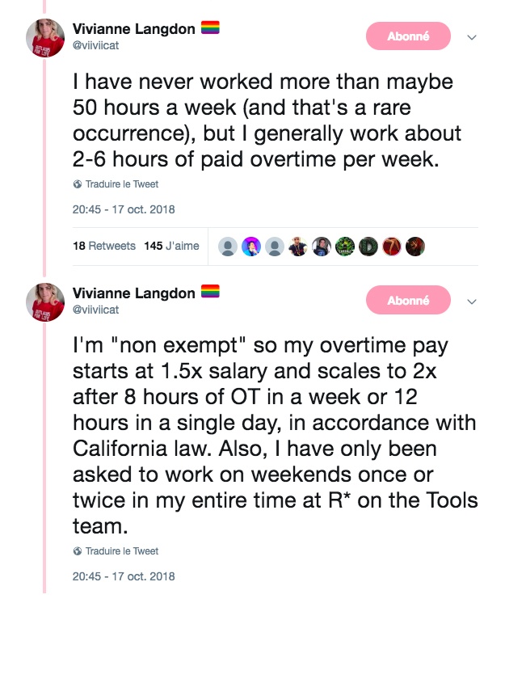Open the red number 7 liker avatar
This screenshot has height=679, width=505.
point(392,247)
